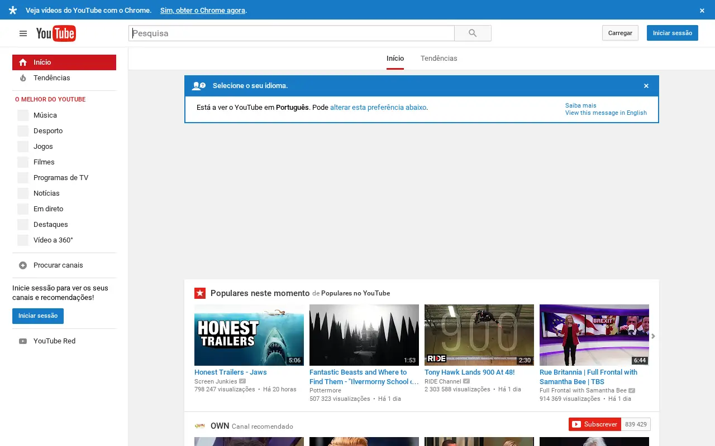The width and height of the screenshot is (715, 446).
Task: Click the Saiba mais link
Action: [x=581, y=105]
